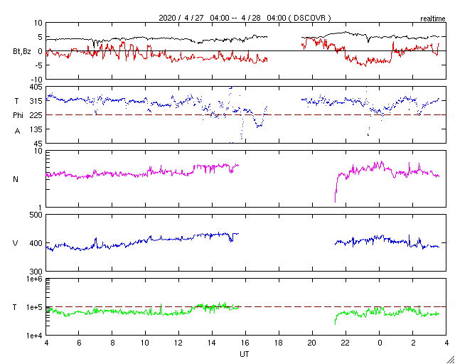Click the '6' hour tick on UT axis

(x=79, y=343)
